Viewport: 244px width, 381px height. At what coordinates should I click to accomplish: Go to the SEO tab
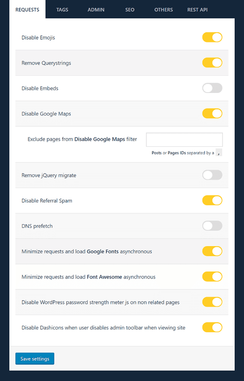(x=130, y=10)
